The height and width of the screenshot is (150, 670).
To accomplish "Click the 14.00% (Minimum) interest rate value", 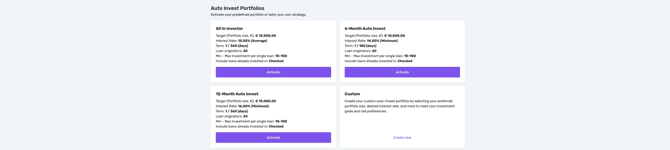I will pyautogui.click(x=382, y=41).
